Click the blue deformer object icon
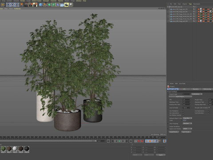This screenshot has width=213, height=160. [x=58, y=5]
